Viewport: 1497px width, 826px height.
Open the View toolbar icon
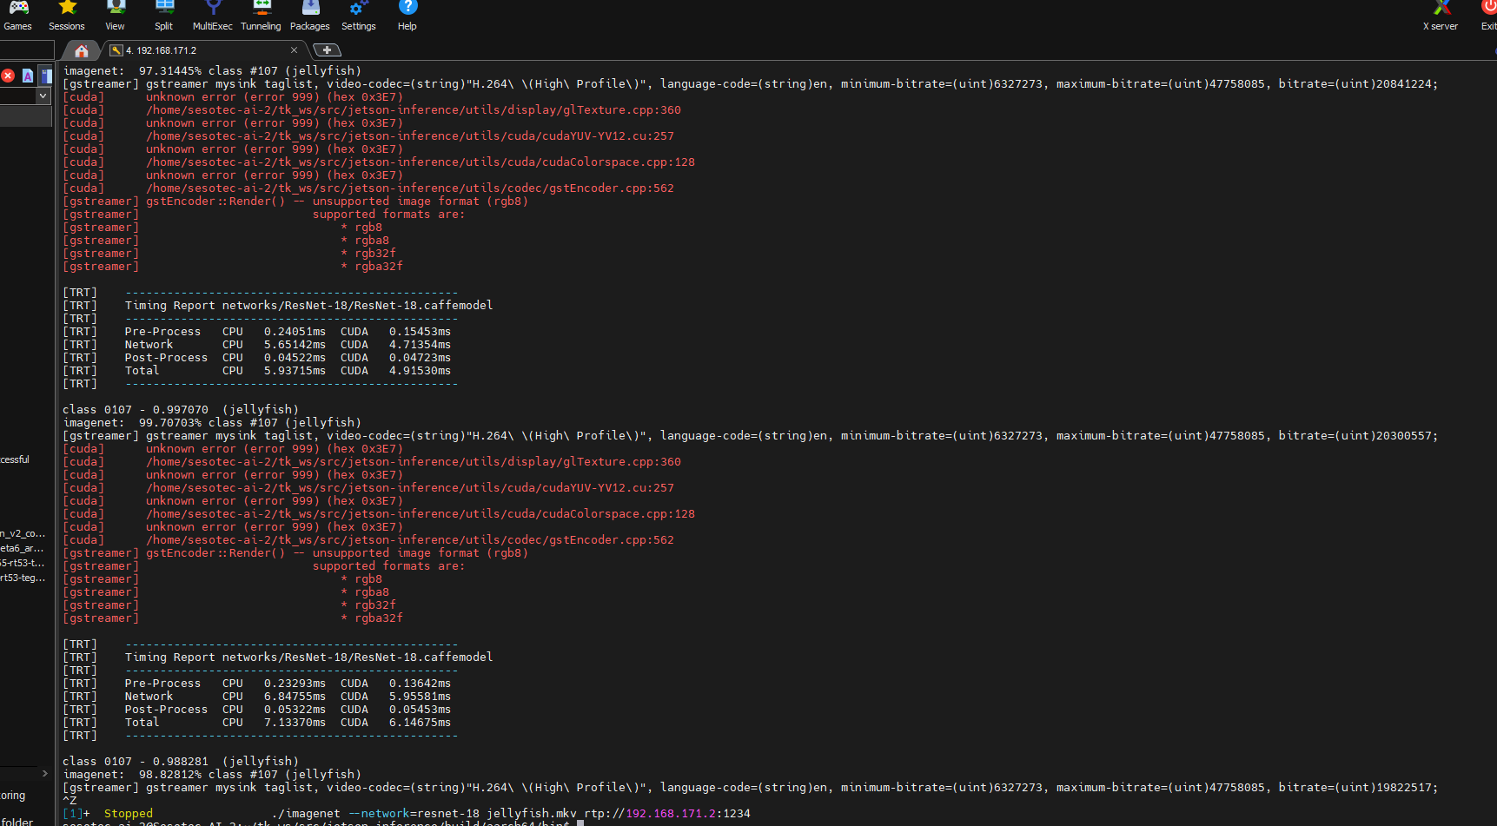point(115,16)
